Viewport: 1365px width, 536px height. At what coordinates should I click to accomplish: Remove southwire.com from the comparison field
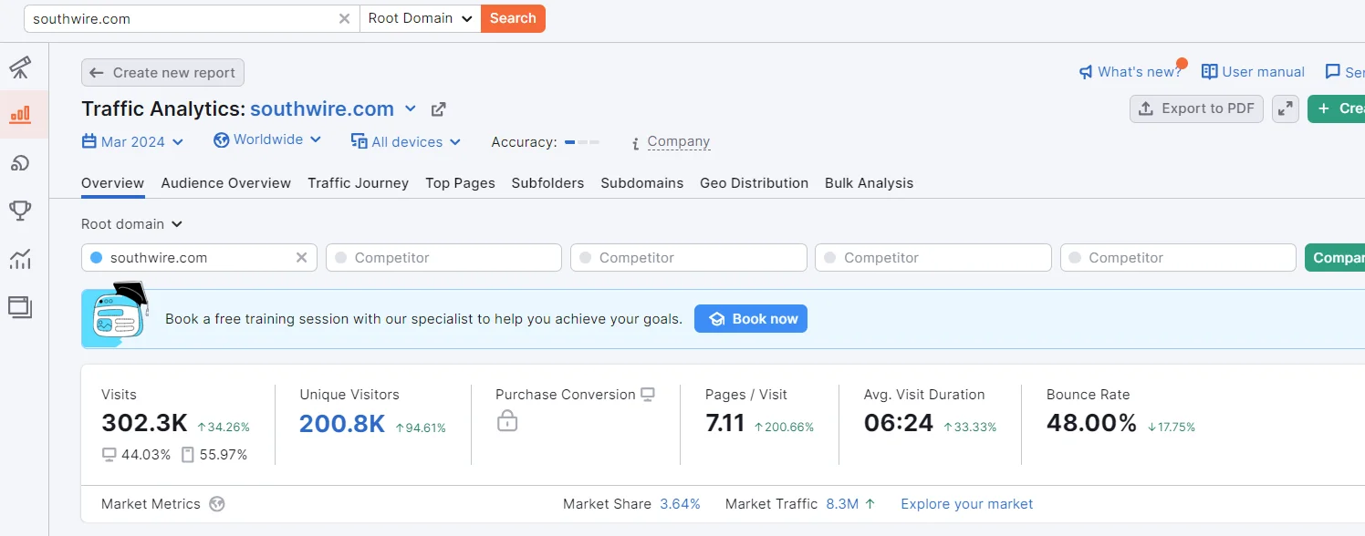tap(302, 258)
